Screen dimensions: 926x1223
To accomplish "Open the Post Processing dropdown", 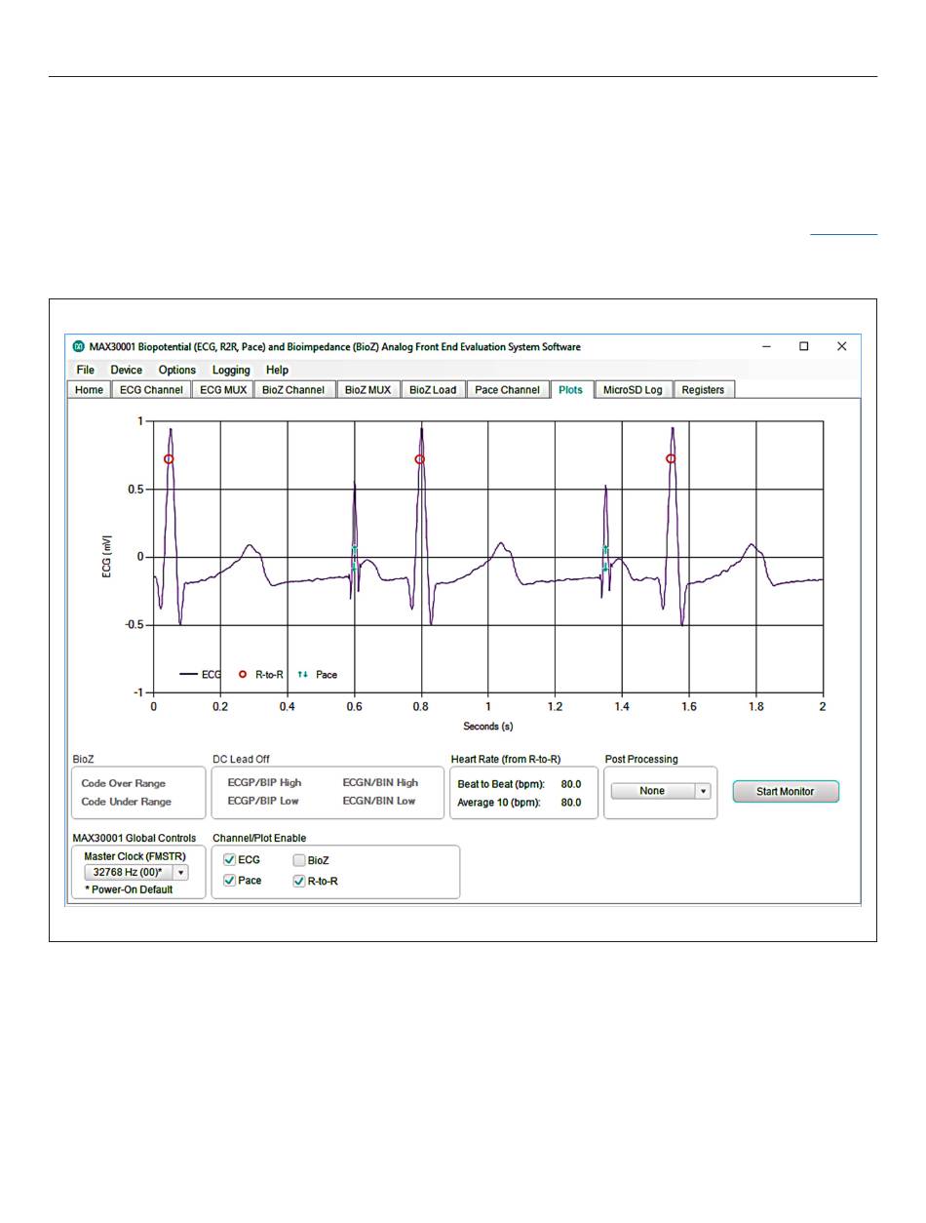I will point(661,791).
